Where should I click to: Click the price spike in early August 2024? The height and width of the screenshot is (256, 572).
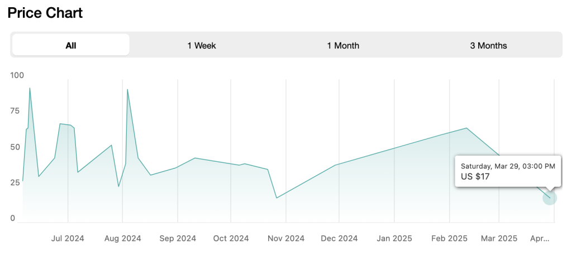(127, 90)
